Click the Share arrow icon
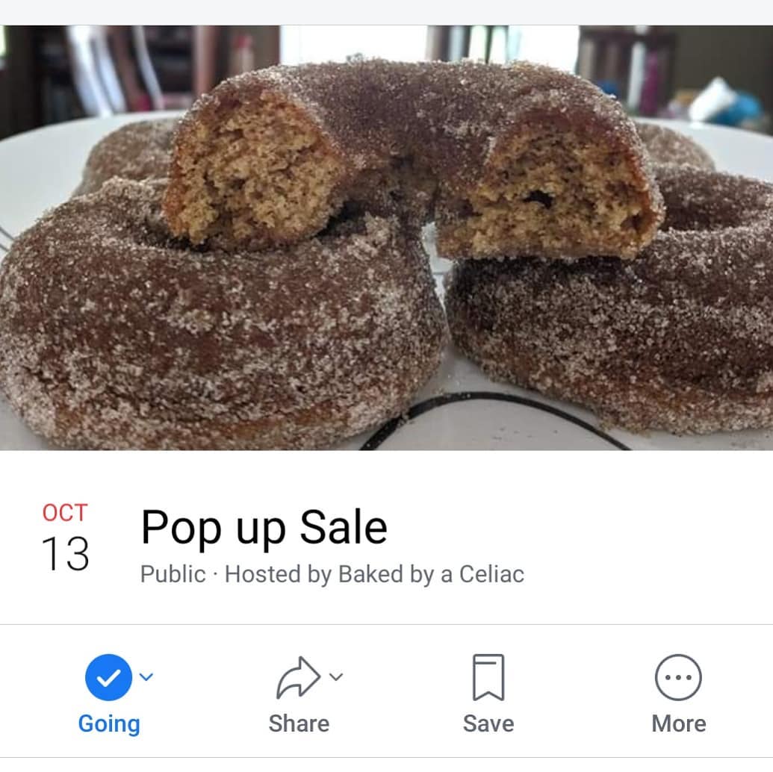Screen dimensions: 773x772 (x=298, y=677)
